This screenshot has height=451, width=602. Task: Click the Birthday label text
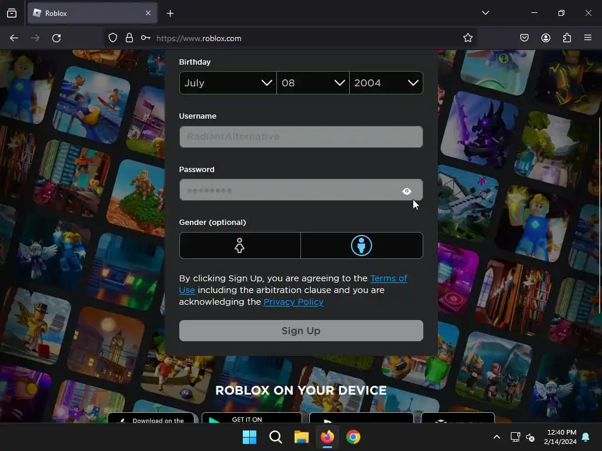click(x=195, y=62)
